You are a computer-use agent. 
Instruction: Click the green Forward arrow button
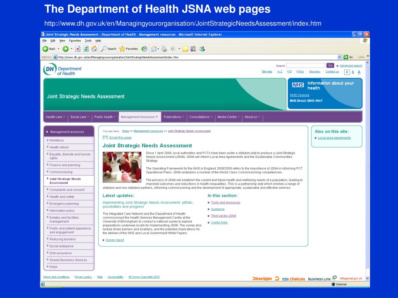65,49
